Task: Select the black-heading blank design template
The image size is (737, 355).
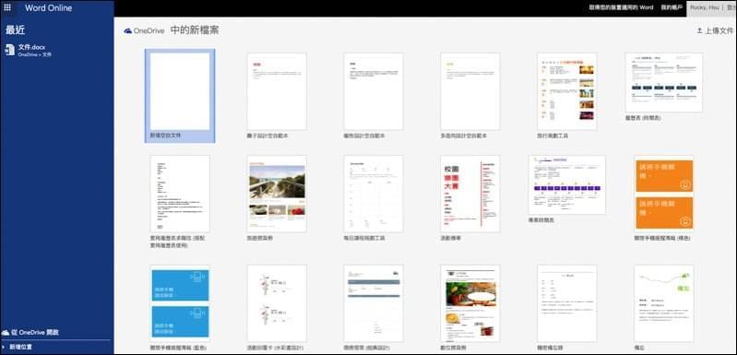Action: point(374,91)
